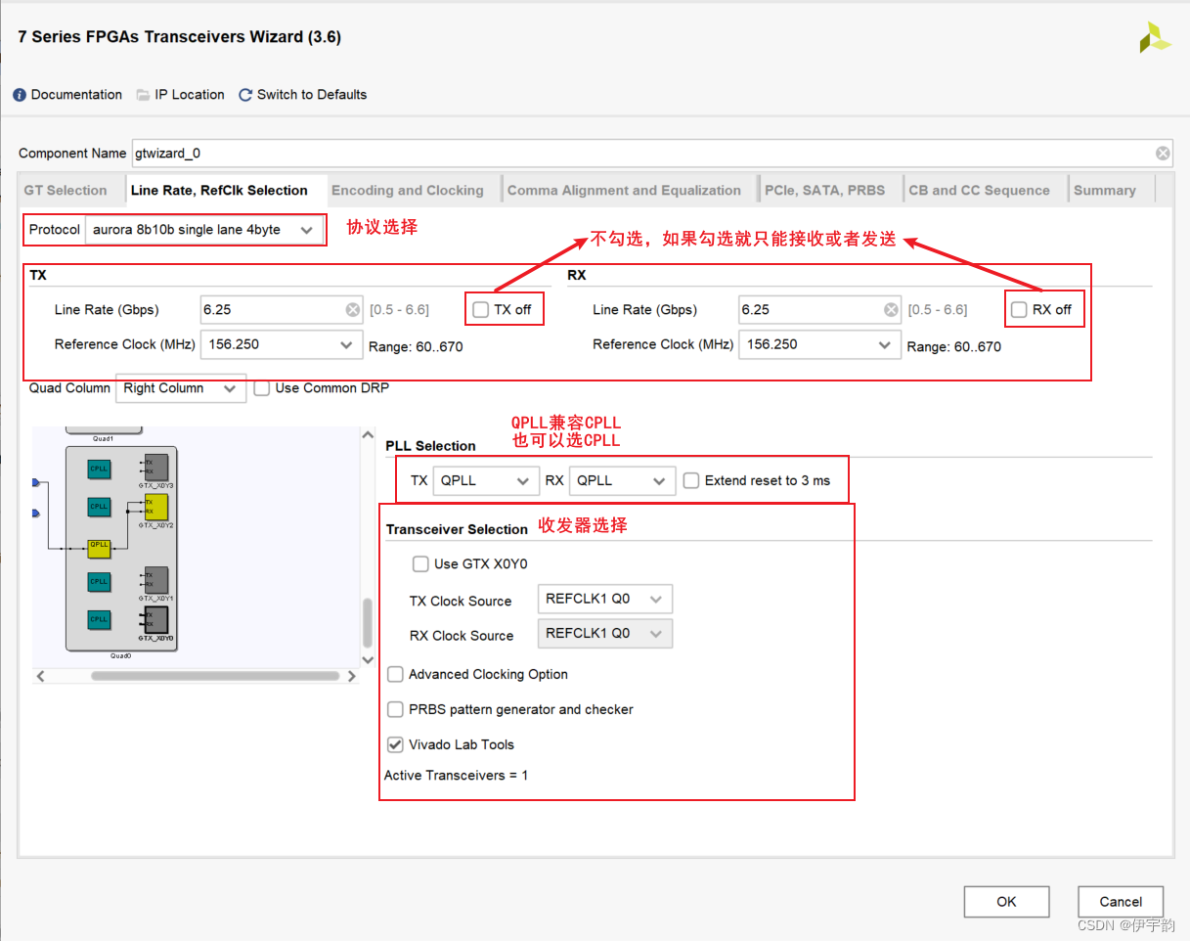Click the upper blue reference clock port
1190x941 pixels.
pos(36,483)
